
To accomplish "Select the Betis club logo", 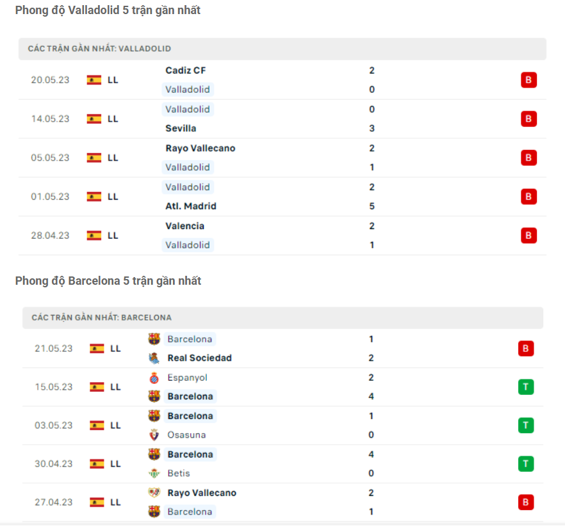I will coord(154,473).
